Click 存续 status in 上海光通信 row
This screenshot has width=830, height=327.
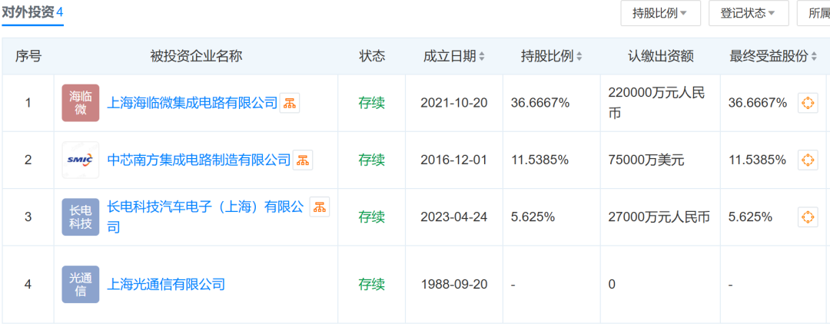click(372, 284)
